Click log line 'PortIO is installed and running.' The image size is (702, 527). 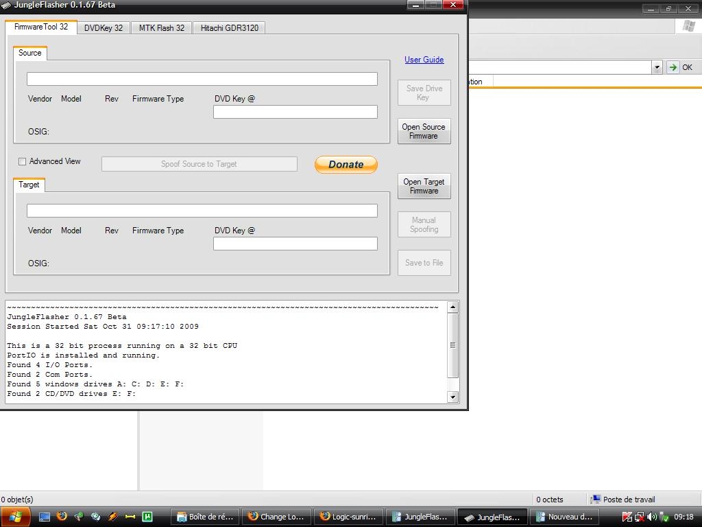(83, 355)
